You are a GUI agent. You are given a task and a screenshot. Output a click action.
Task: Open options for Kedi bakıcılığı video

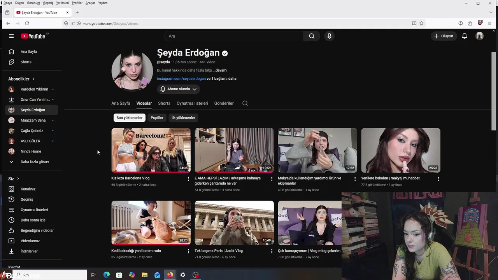[189, 251]
